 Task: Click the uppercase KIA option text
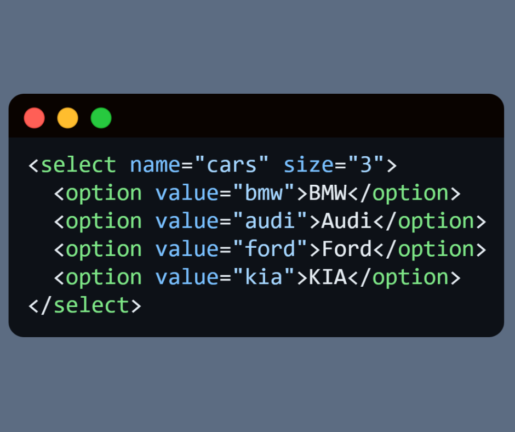(328, 277)
